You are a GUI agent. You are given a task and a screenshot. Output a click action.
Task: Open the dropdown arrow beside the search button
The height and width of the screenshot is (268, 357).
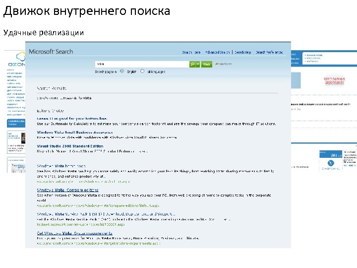click(x=198, y=64)
